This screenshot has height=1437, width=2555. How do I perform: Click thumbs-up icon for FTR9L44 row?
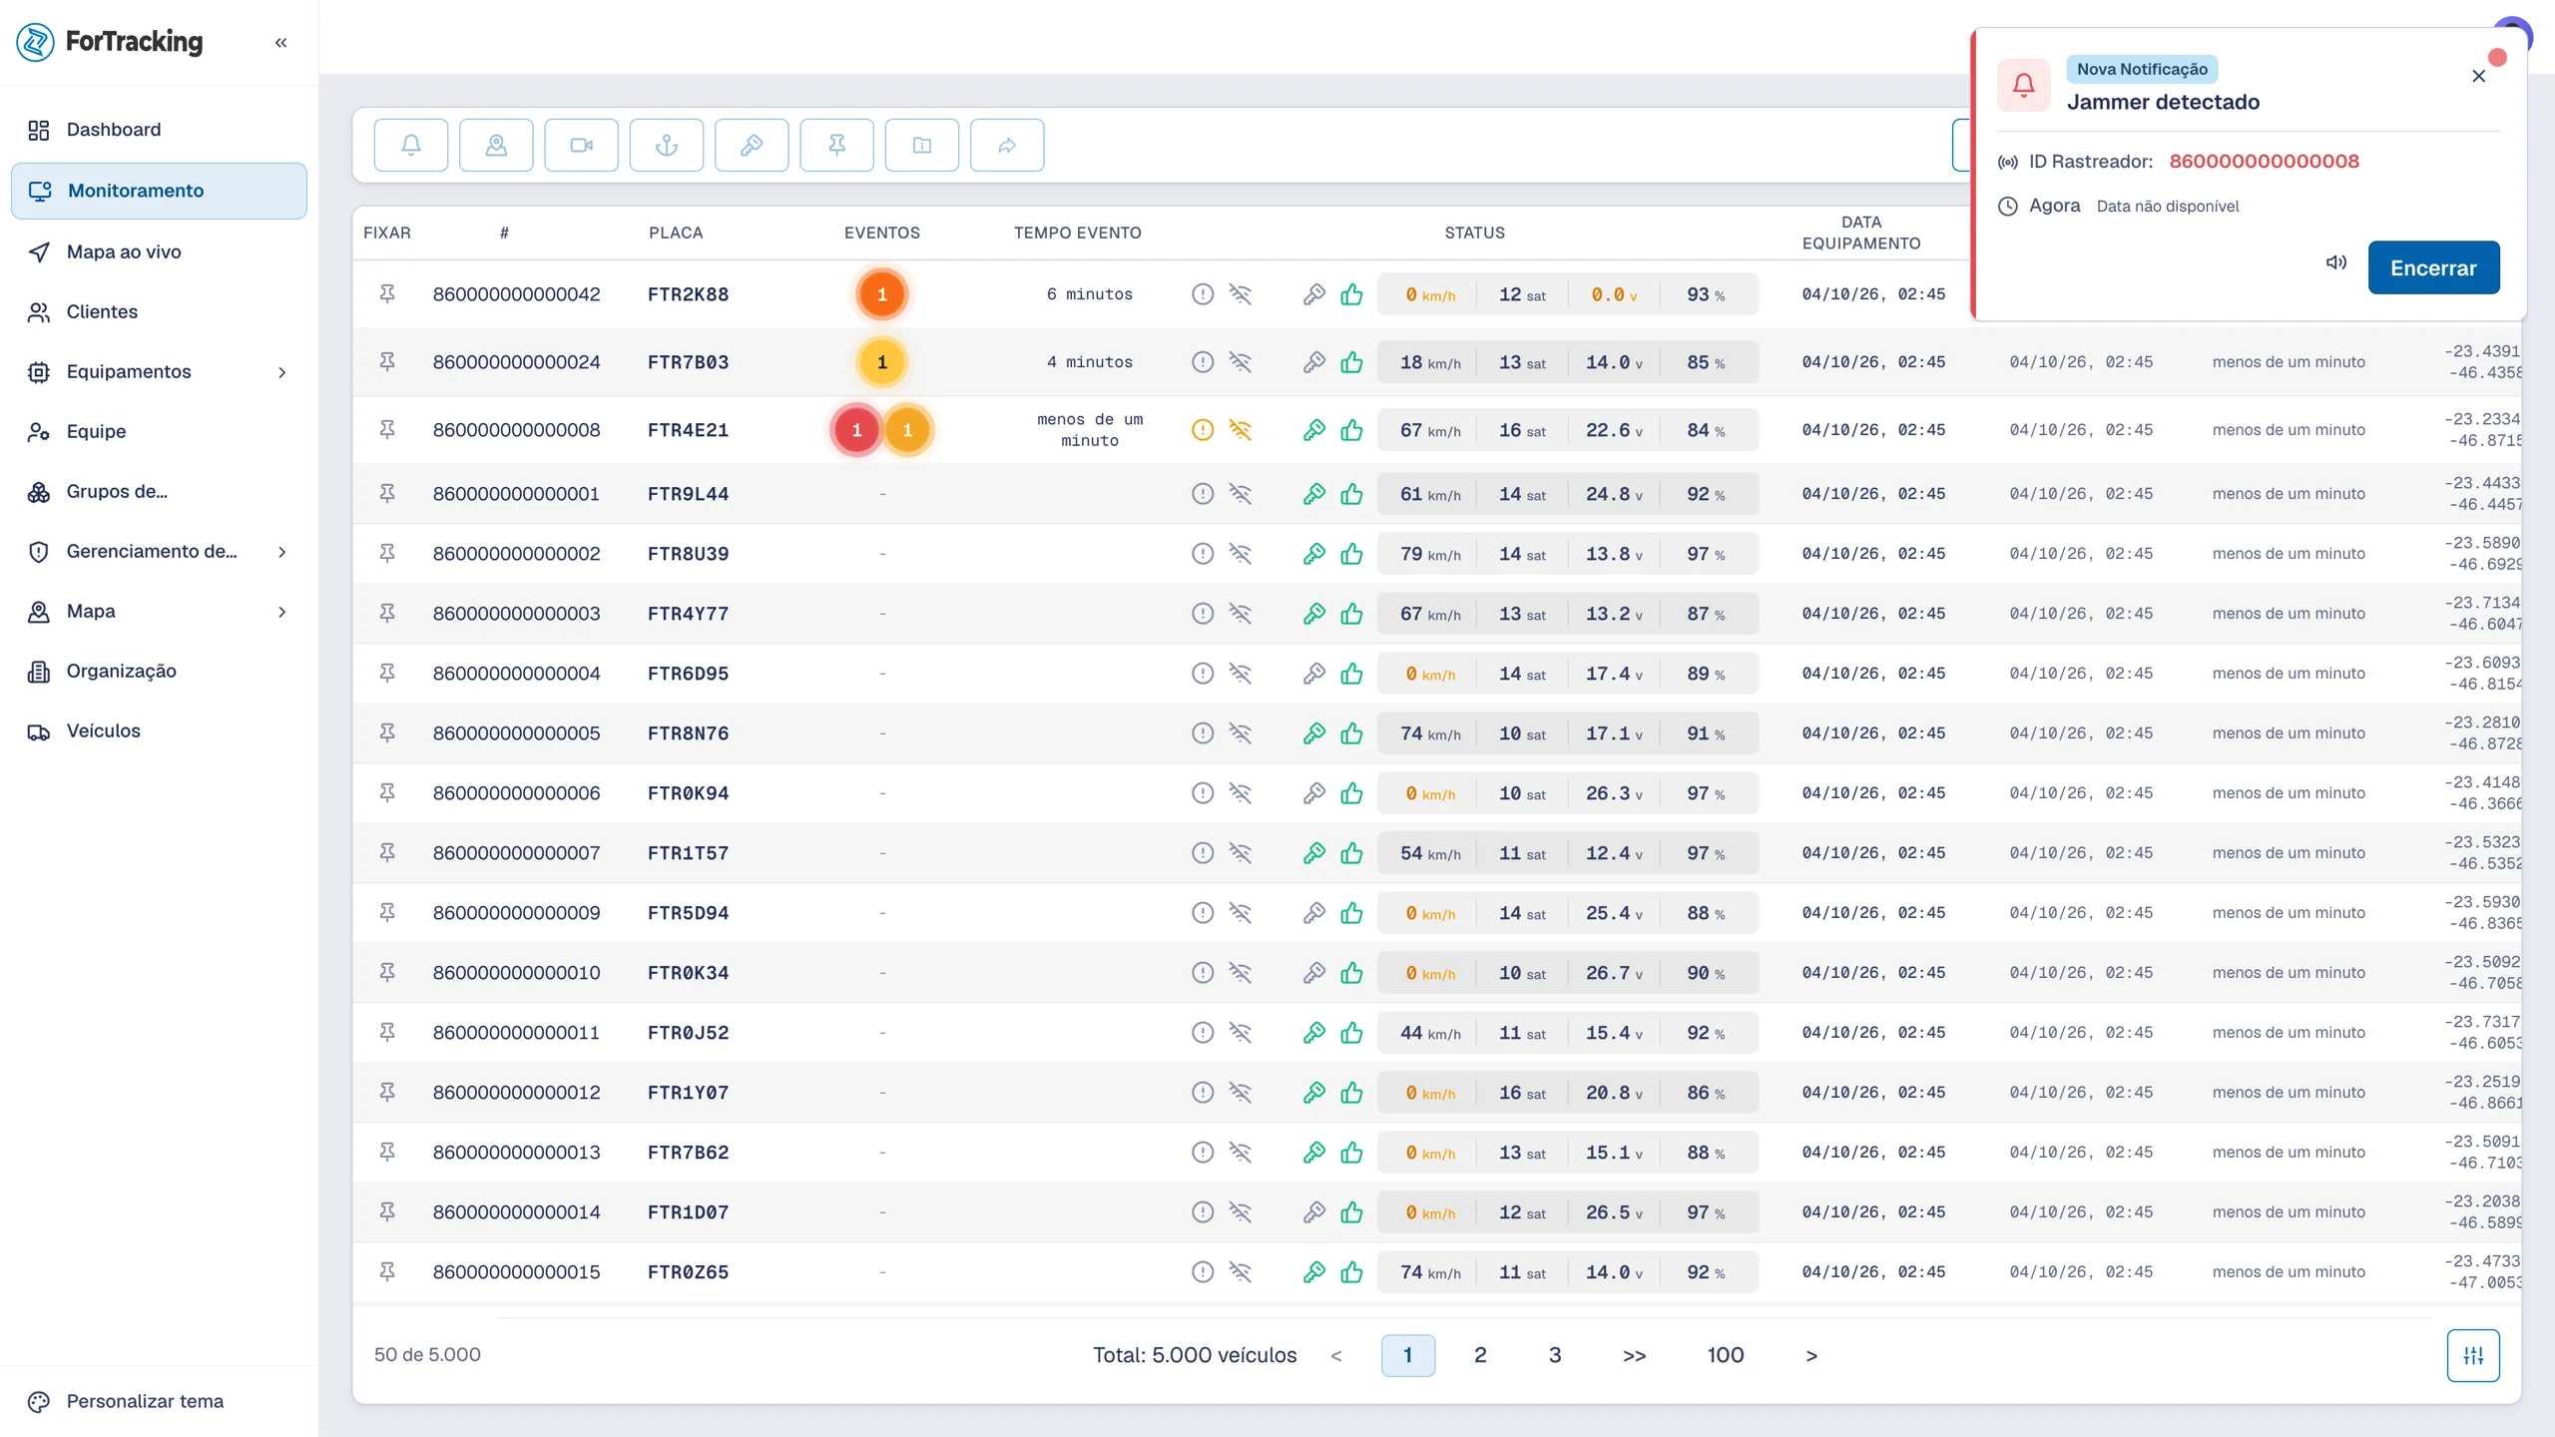tap(1351, 494)
